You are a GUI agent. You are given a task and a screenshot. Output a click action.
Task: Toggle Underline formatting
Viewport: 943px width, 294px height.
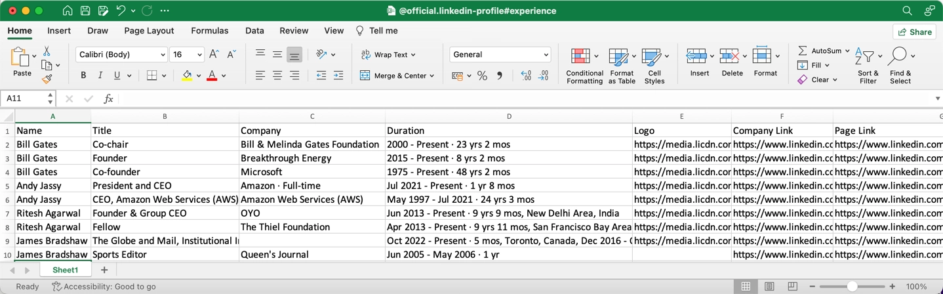tap(117, 75)
